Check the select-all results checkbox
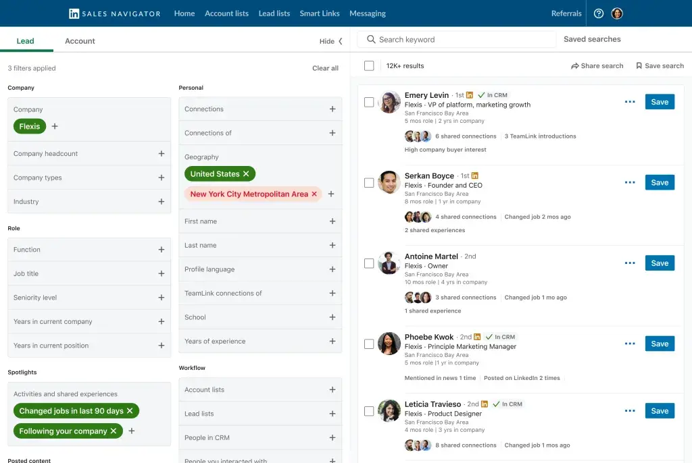The height and width of the screenshot is (463, 692). [x=368, y=65]
